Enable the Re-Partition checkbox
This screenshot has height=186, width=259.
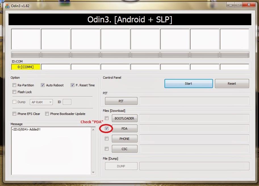[x=14, y=85]
